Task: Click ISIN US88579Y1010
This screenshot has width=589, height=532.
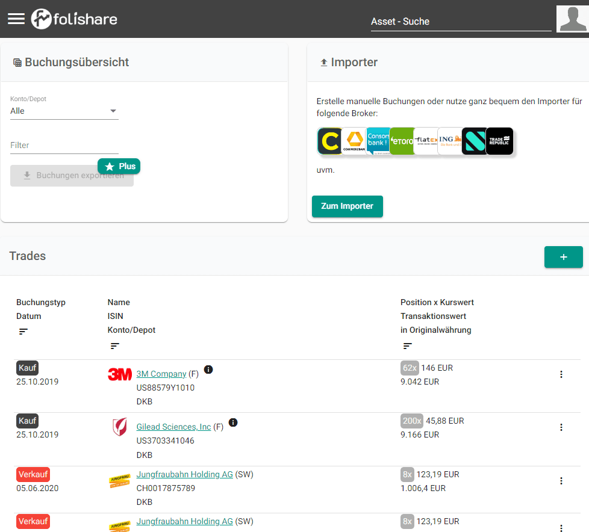Action: click(x=165, y=388)
